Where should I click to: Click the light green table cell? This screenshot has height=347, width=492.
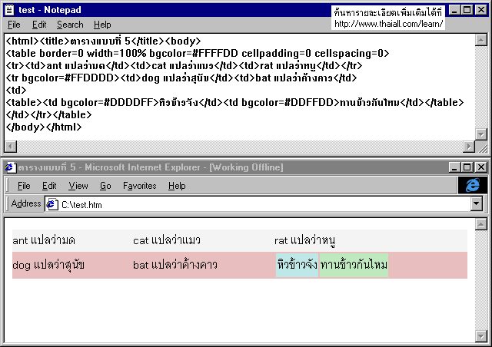coord(354,265)
